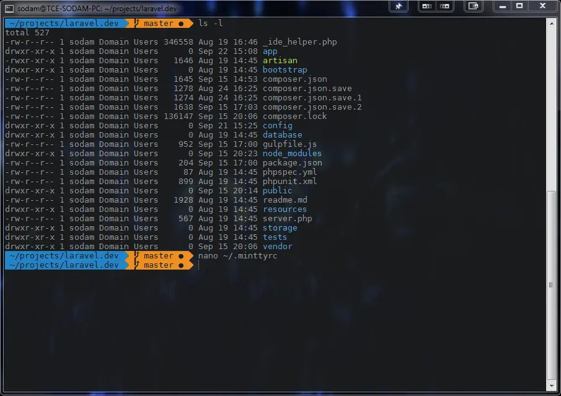Click the move-window-right icon in title bar
The width and height of the screenshot is (561, 396).
coord(444,6)
